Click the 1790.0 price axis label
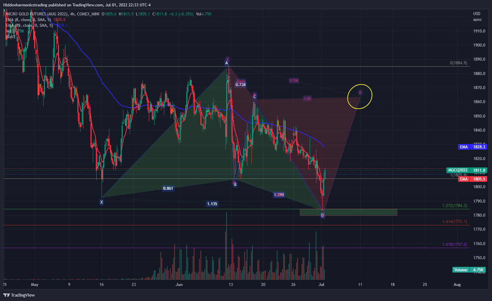This screenshot has height=301, width=492. (x=479, y=201)
